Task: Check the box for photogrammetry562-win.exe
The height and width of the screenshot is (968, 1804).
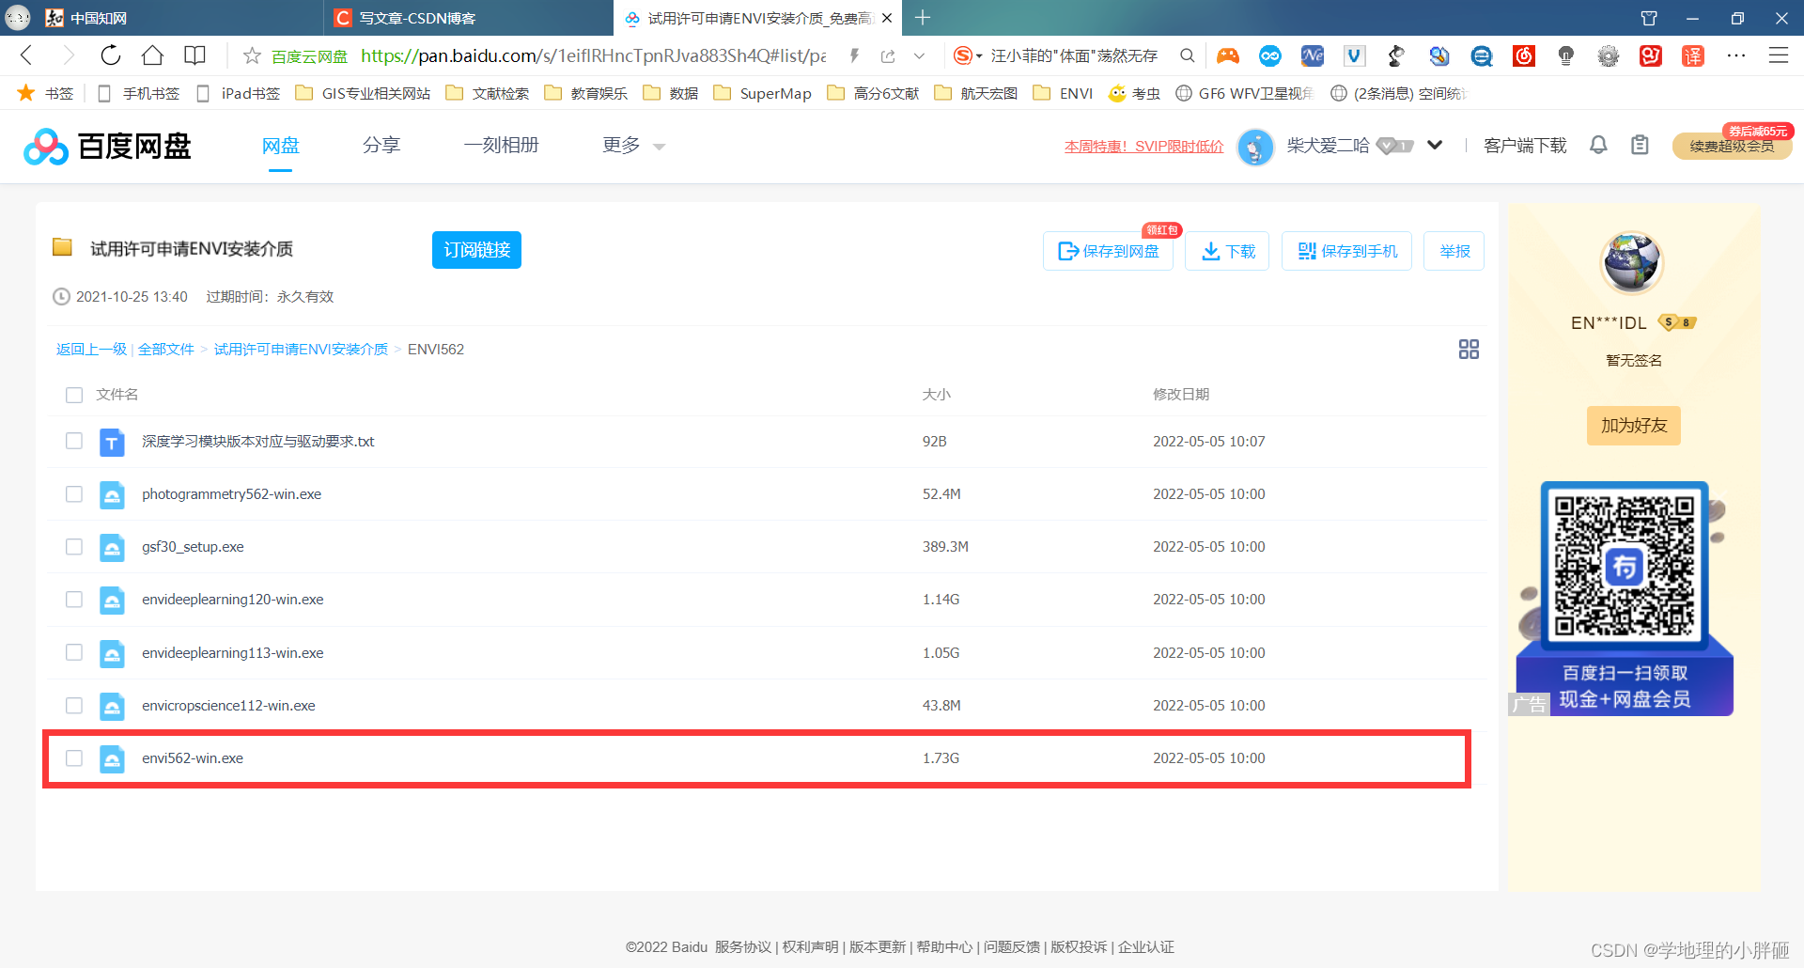Action: click(74, 494)
